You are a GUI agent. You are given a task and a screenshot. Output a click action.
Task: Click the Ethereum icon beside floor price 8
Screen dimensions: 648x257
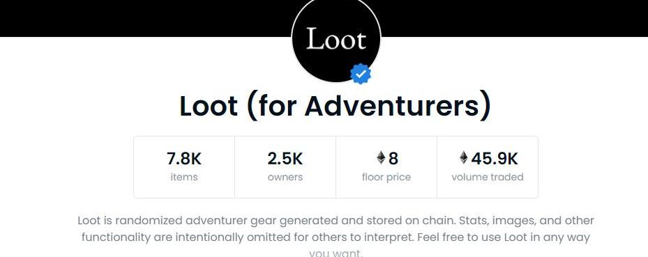(x=381, y=157)
